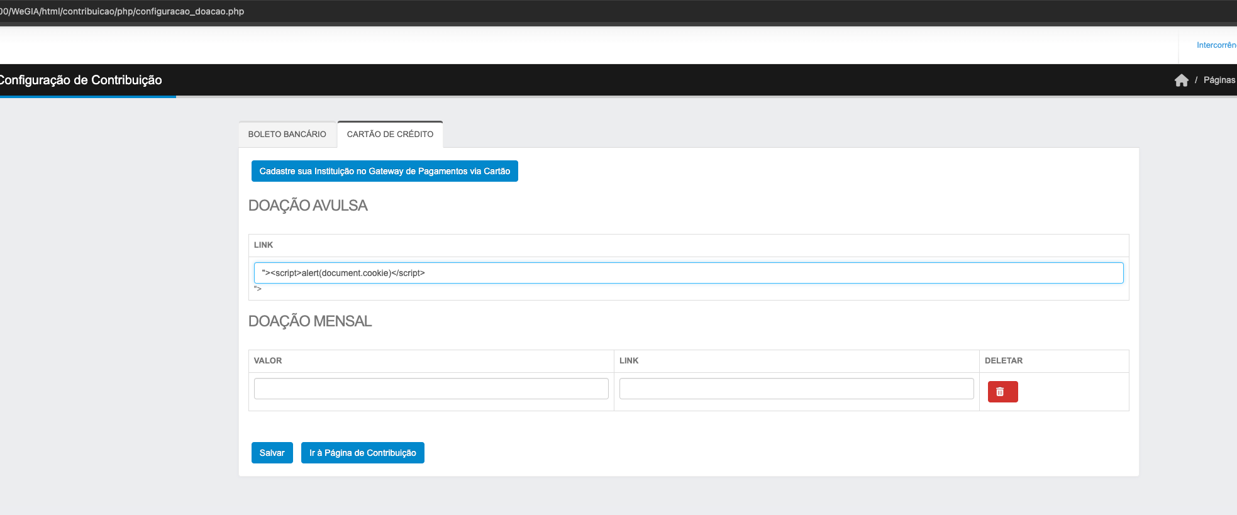
Task: Delete monthly donation row with trash button
Action: click(1002, 392)
